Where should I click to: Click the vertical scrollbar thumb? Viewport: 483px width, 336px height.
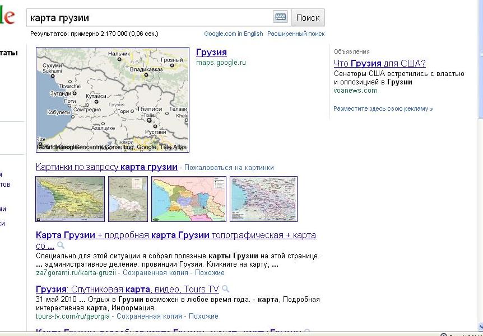481,58
